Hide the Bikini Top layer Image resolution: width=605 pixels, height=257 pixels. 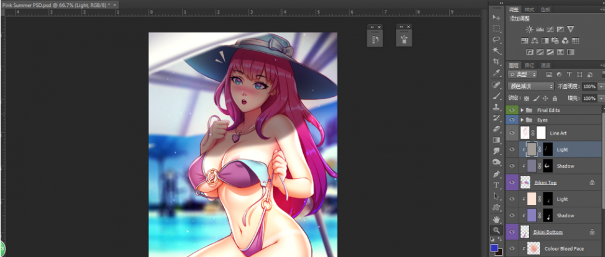click(512, 183)
